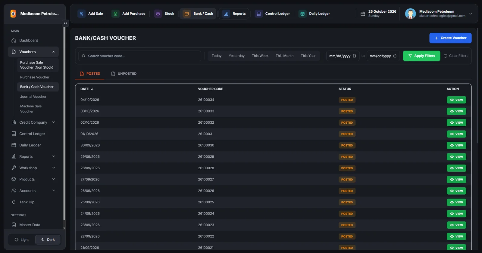The height and width of the screenshot is (253, 482).
Task: Click the search voucher code field
Action: click(x=140, y=56)
